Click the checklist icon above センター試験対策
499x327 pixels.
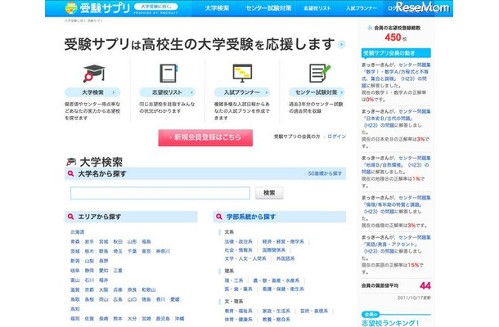tap(319, 73)
